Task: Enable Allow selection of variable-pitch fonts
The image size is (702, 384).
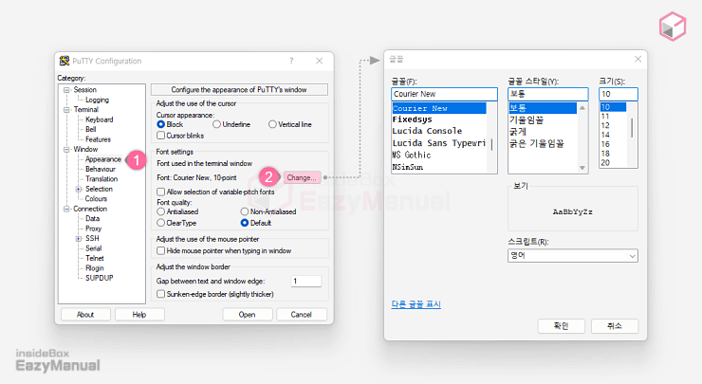Action: click(160, 192)
